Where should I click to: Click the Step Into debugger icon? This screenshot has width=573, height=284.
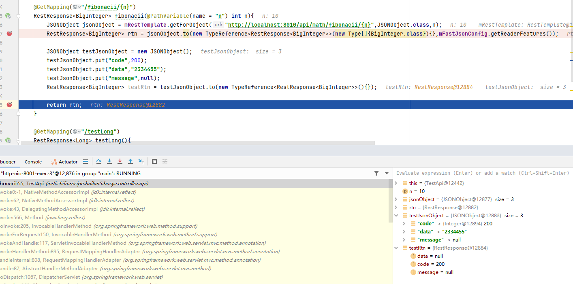click(109, 161)
